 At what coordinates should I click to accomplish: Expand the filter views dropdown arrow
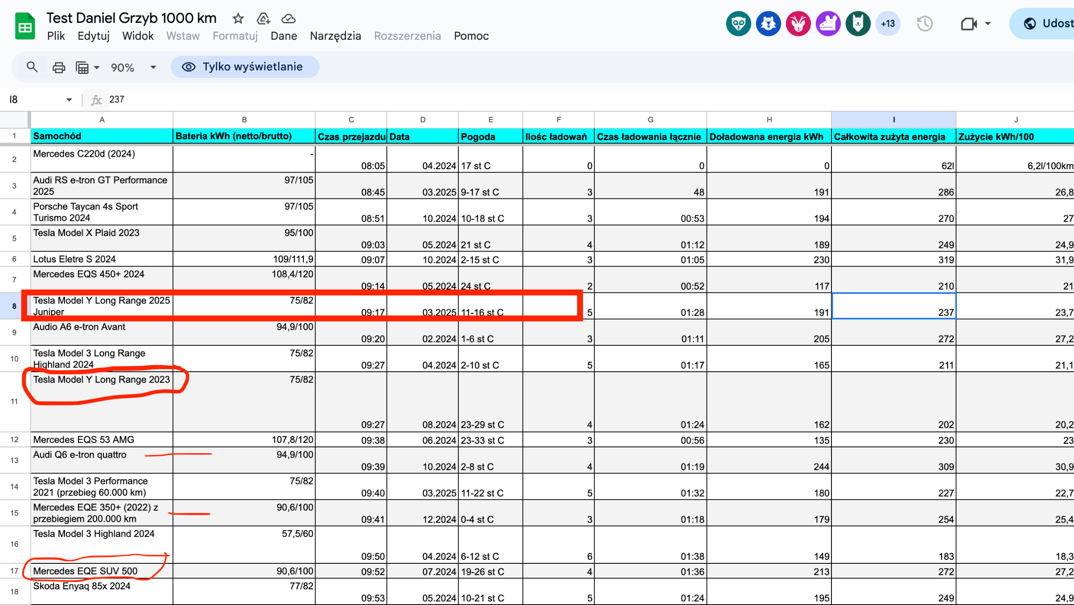pyautogui.click(x=97, y=68)
